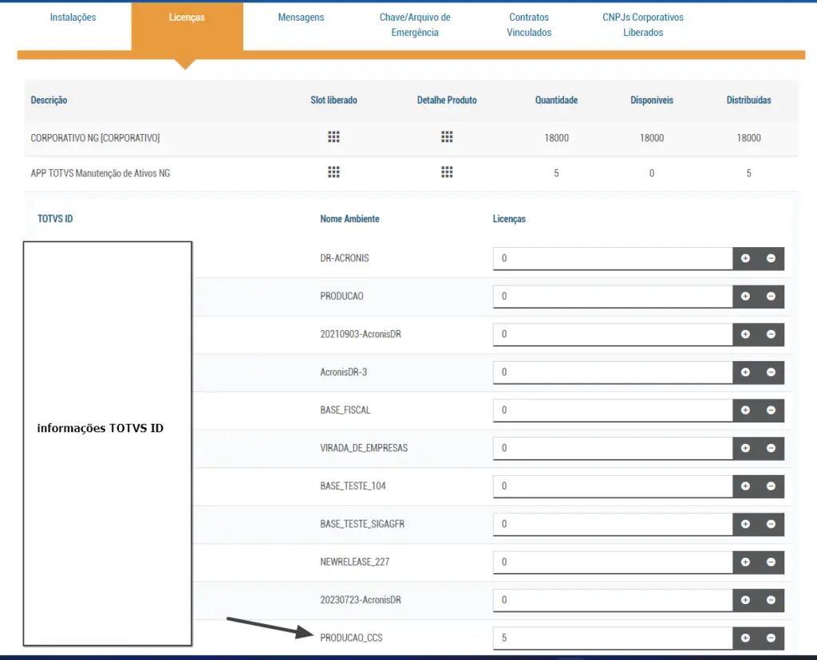Open Detalhe Produto grid for CORPORATIVO NG
817x660 pixels.
coord(447,137)
